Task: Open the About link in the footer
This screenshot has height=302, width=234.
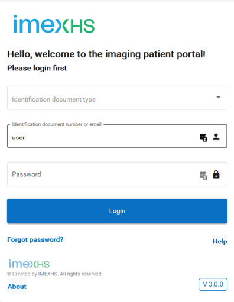Action: (17, 287)
